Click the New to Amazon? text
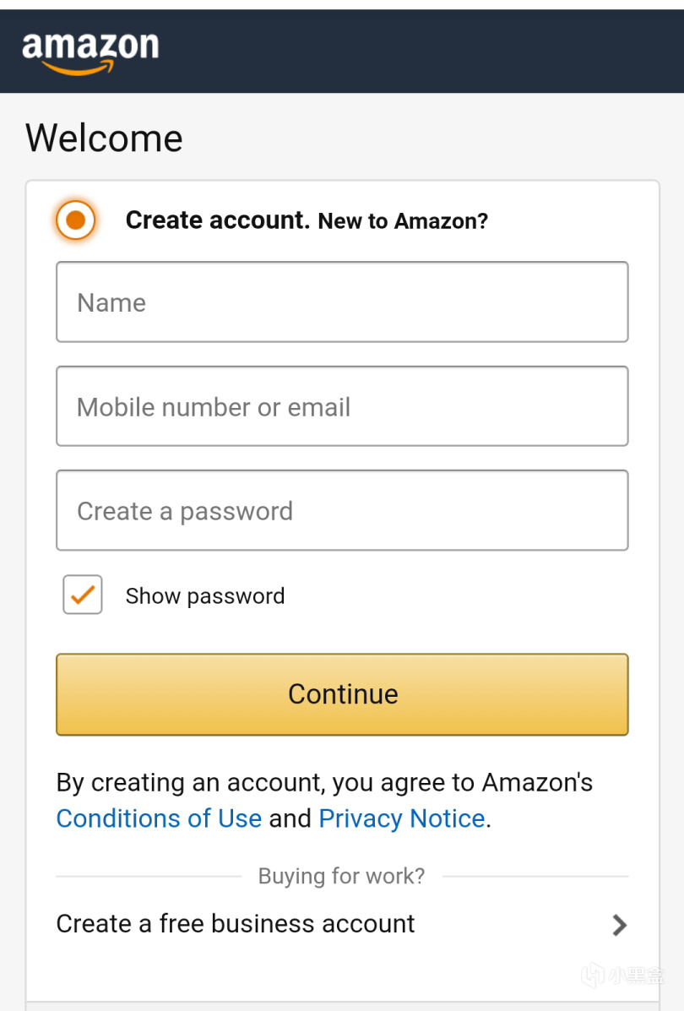Screen dimensions: 684x1011 tap(403, 221)
